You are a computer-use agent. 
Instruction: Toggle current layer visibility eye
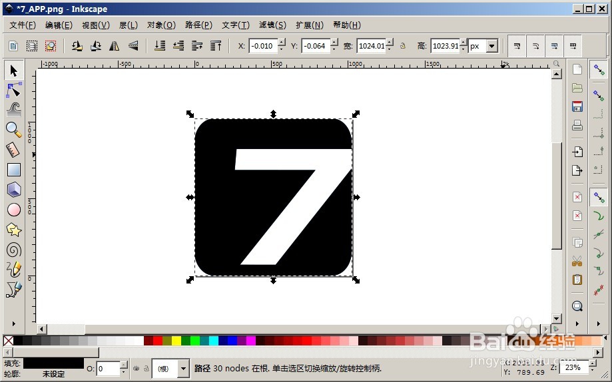(137, 368)
